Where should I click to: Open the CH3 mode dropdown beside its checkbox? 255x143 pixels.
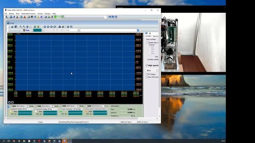click(x=72, y=106)
